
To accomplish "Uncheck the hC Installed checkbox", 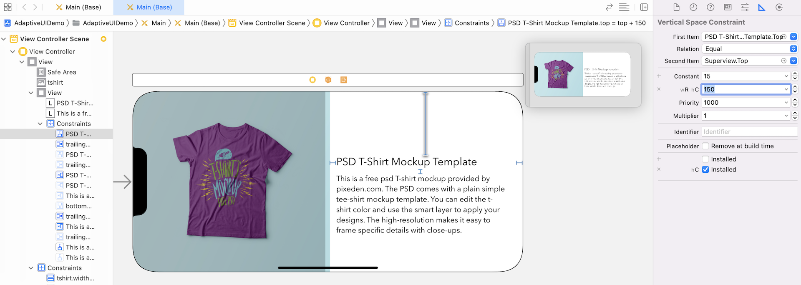I will point(705,169).
